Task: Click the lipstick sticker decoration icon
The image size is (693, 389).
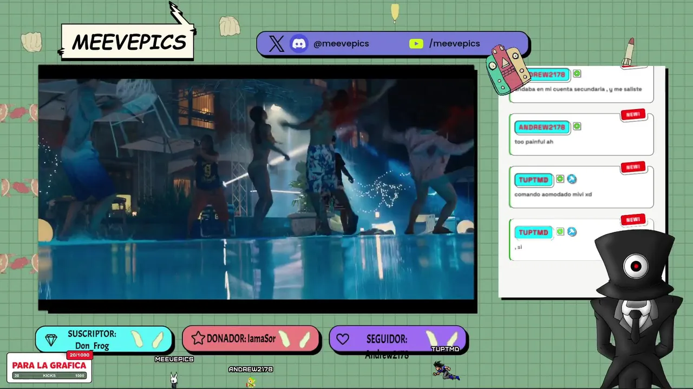Action: pos(629,52)
